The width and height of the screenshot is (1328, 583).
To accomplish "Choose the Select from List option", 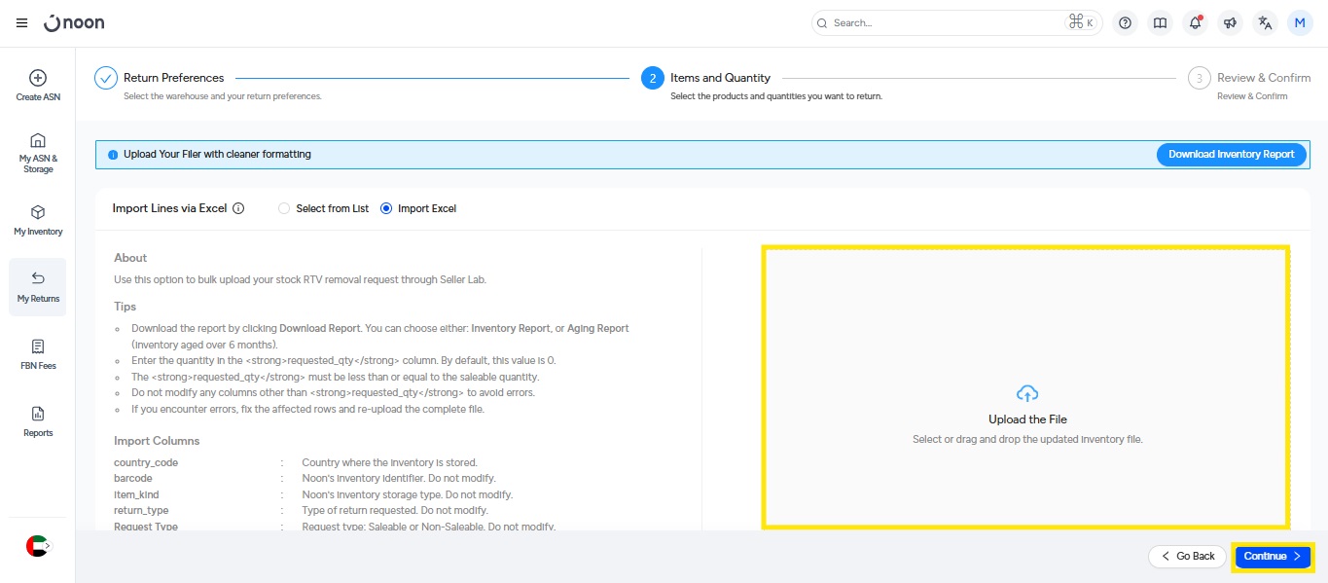I will click(x=284, y=208).
